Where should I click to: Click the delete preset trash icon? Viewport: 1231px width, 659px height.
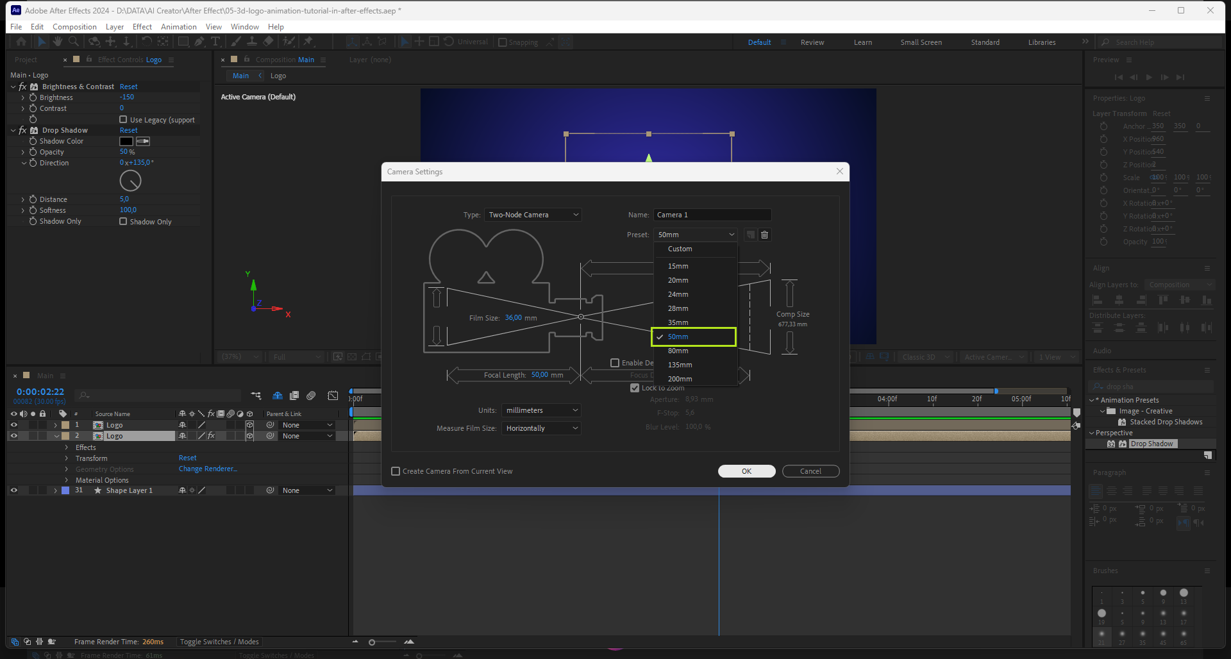(764, 235)
